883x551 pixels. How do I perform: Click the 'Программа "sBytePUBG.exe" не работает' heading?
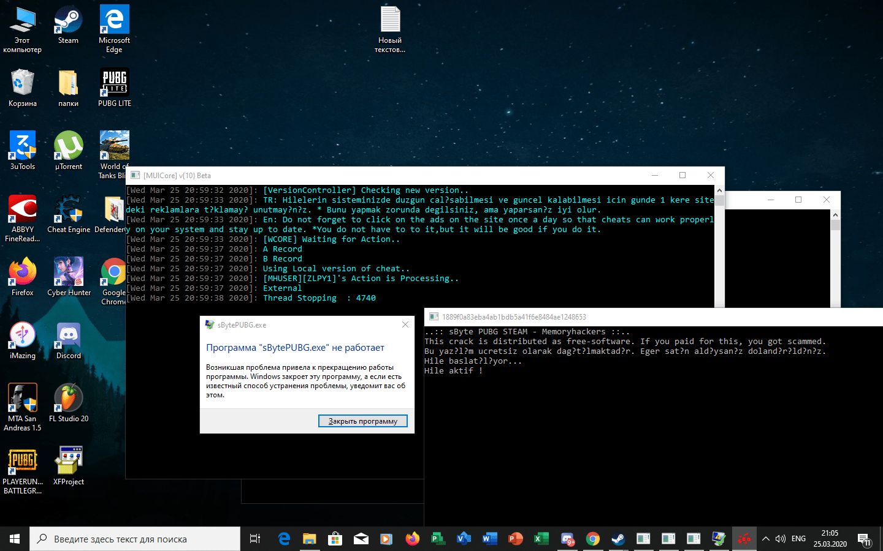tap(295, 348)
